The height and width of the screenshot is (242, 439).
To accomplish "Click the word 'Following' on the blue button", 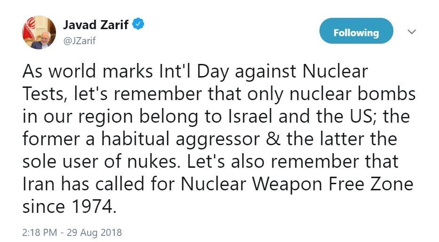I will [x=356, y=33].
